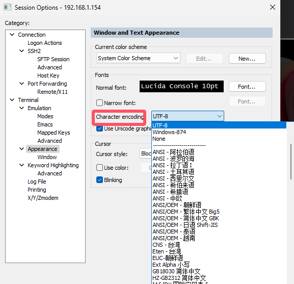
Task: Enable the cursor Use color checkbox
Action: (x=99, y=168)
